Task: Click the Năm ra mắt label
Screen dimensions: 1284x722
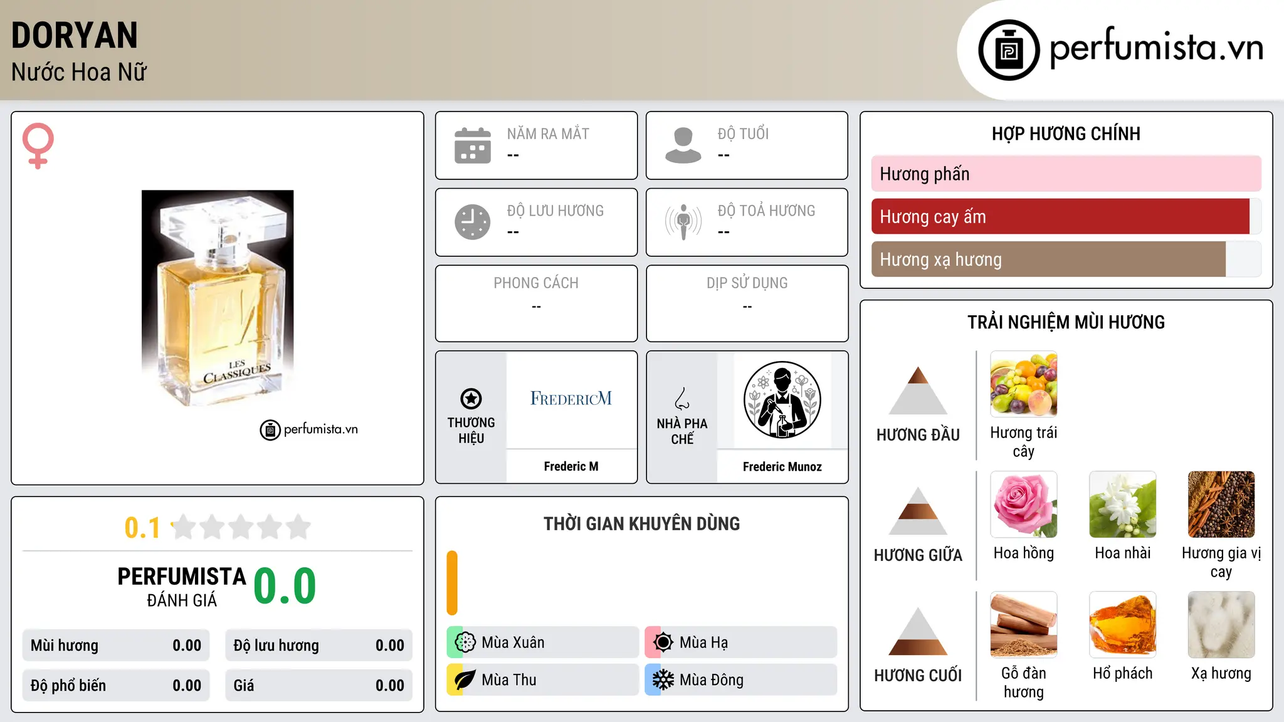Action: click(548, 133)
